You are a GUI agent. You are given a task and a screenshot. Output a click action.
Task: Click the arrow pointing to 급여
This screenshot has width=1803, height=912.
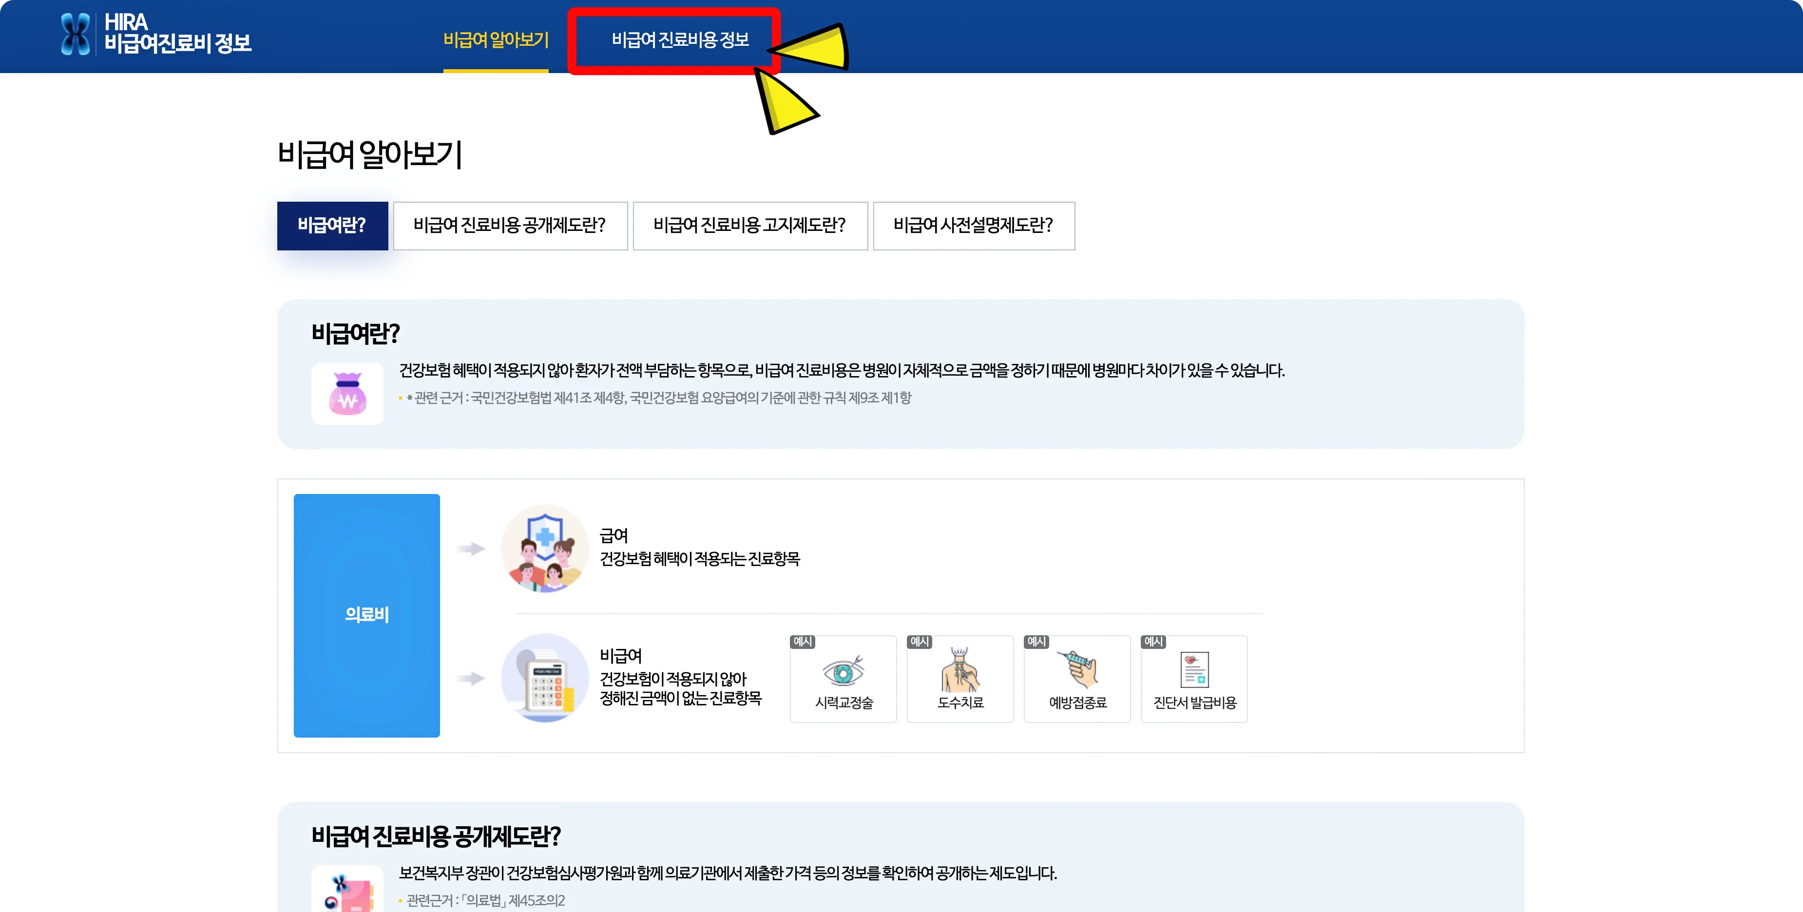(x=470, y=549)
